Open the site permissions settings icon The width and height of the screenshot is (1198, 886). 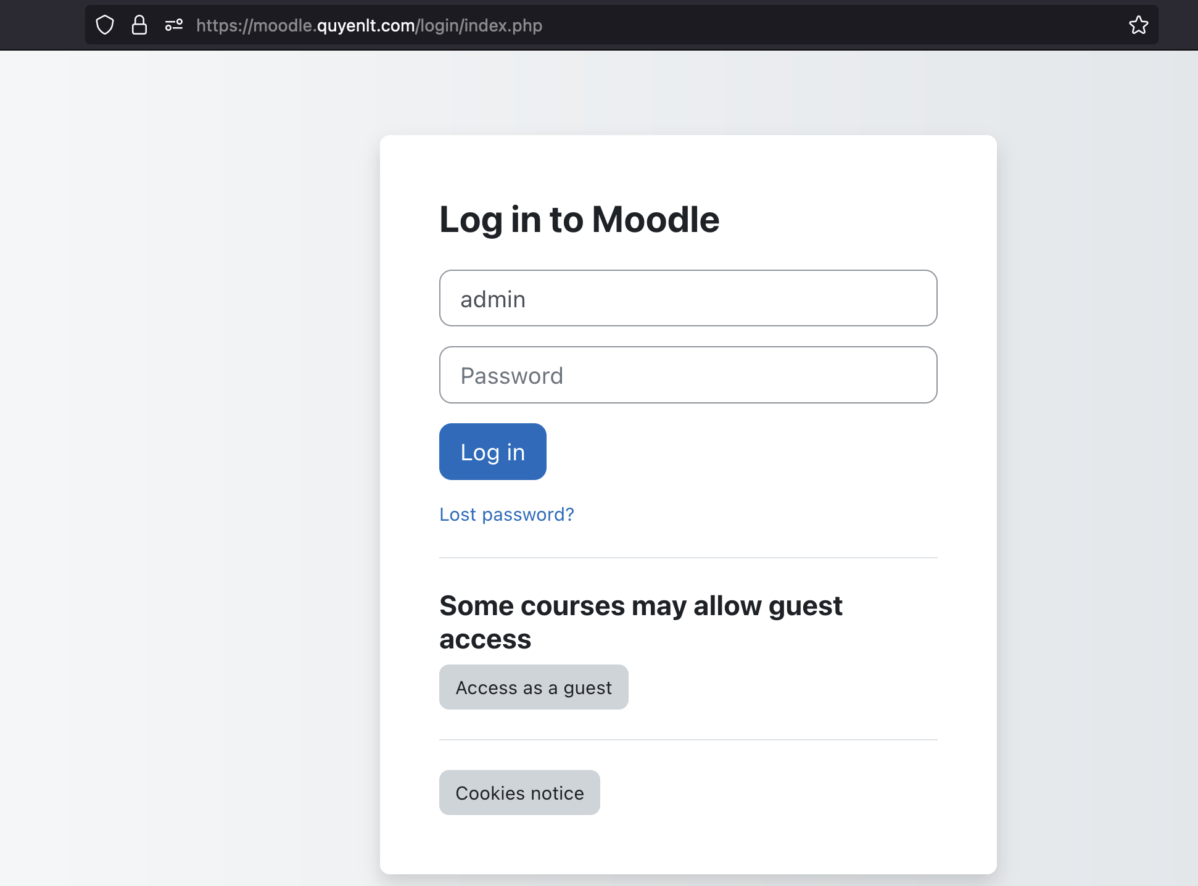[x=174, y=25]
